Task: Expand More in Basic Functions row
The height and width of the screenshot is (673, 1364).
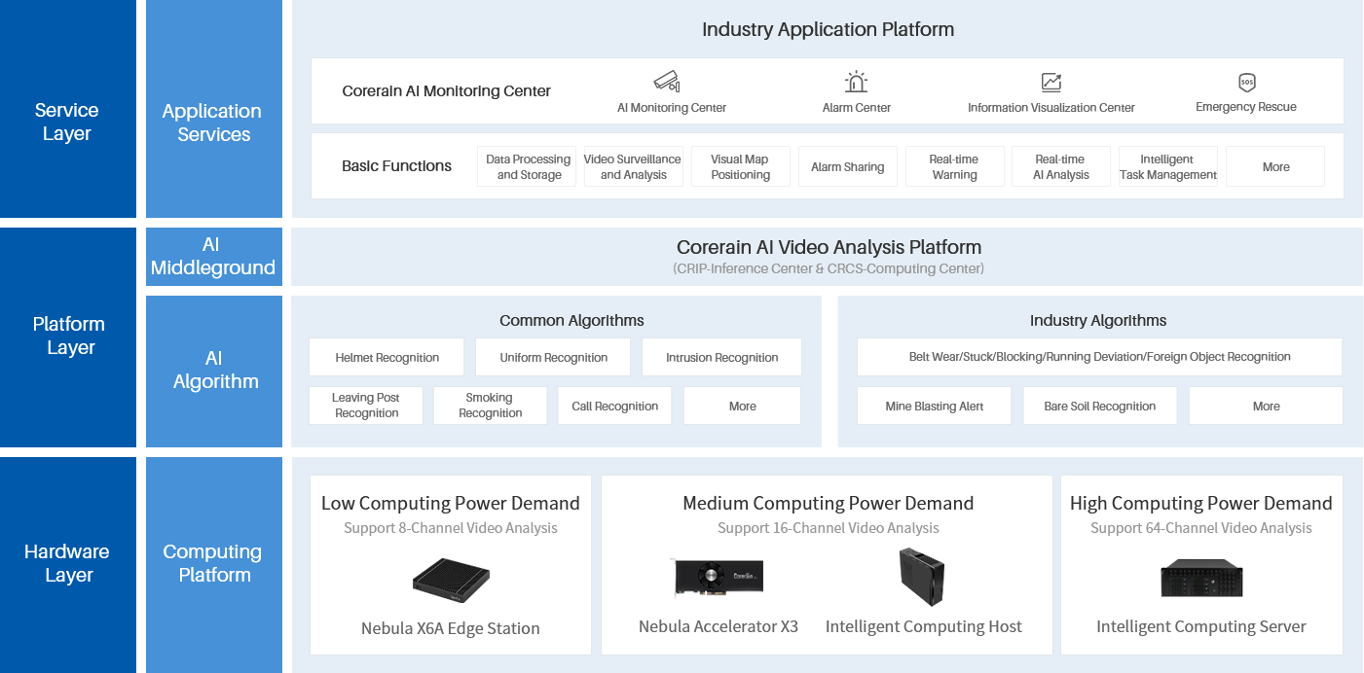Action: [1275, 165]
